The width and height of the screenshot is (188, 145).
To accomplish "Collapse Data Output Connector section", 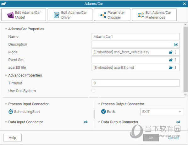I will (x=99, y=122).
